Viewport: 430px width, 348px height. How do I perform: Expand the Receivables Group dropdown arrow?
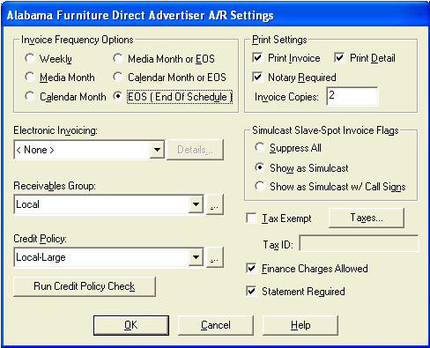tap(196, 204)
